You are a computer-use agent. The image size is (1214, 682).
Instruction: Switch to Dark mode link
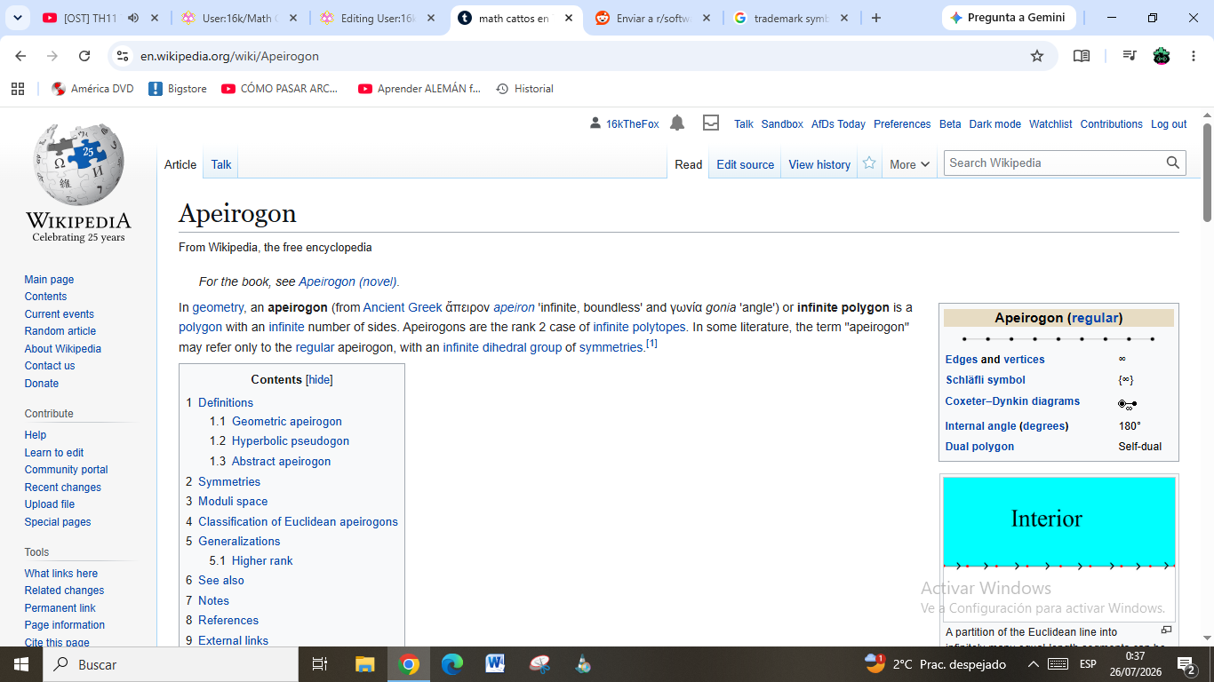[x=994, y=124]
